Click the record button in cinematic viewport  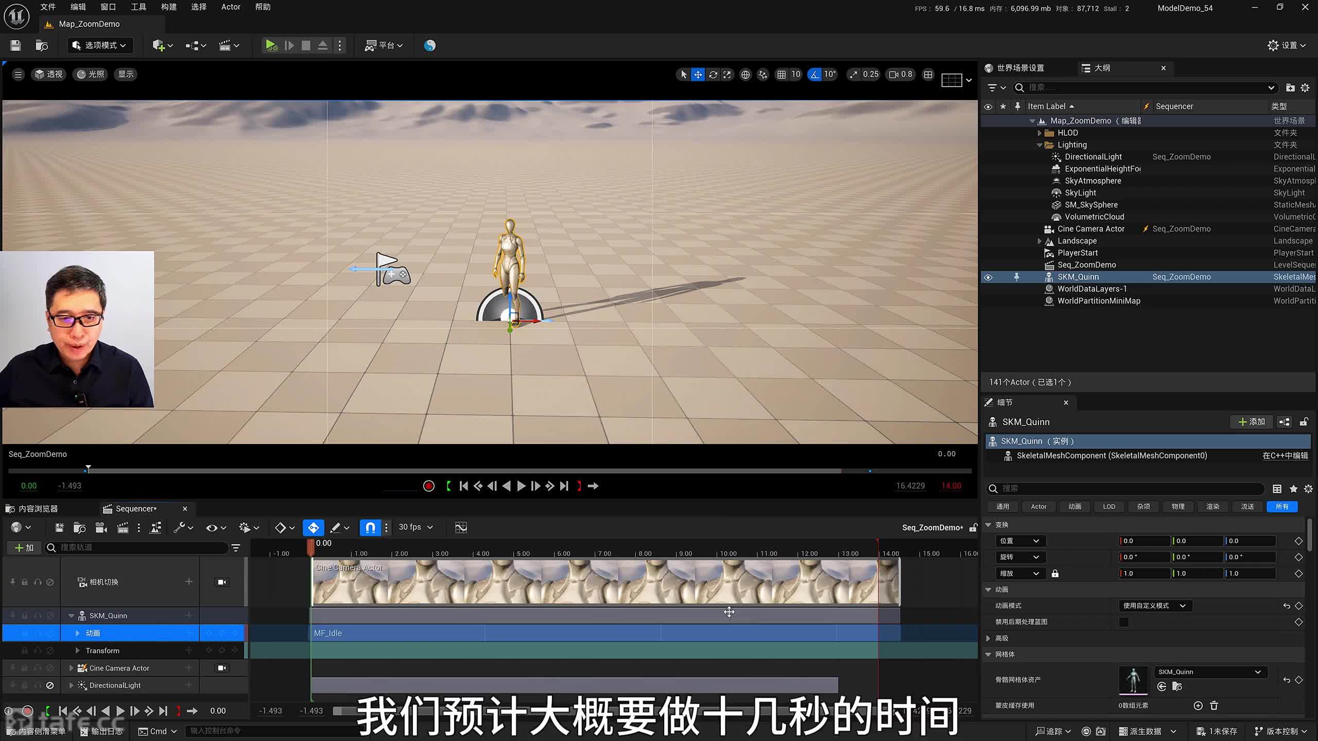[428, 486]
